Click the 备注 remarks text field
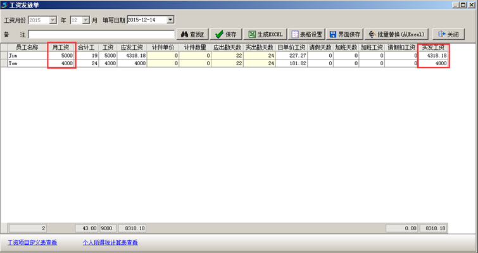478x253 pixels. (101, 34)
